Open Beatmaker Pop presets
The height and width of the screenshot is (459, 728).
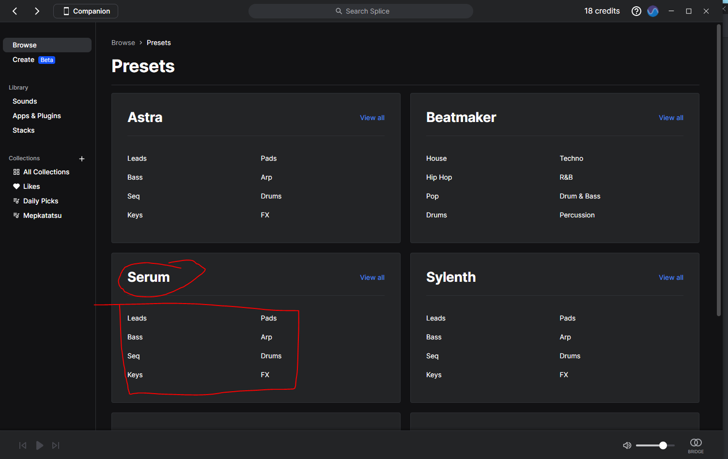click(x=433, y=196)
